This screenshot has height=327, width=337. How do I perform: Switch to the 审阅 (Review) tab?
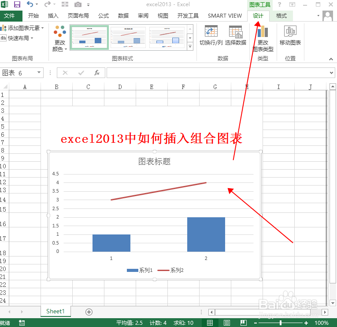143,16
